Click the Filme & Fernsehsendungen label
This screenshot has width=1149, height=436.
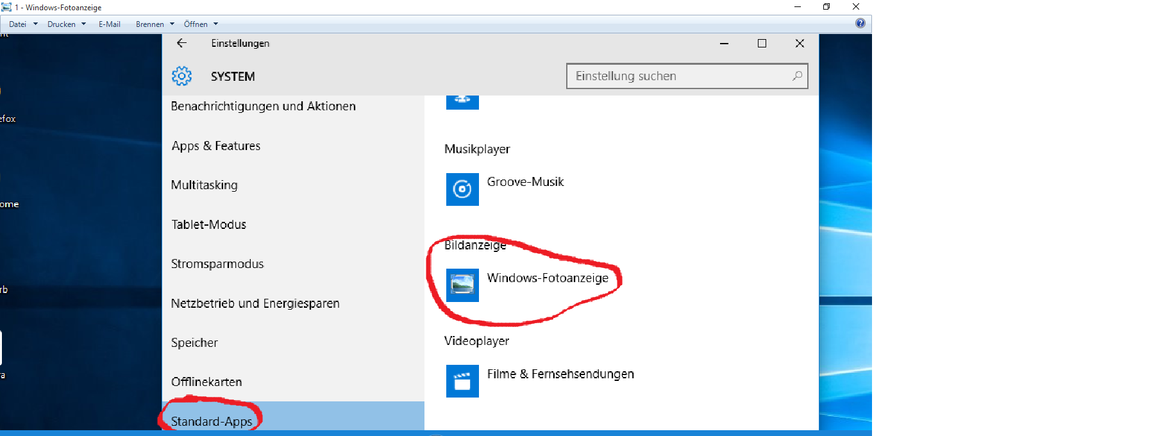560,374
